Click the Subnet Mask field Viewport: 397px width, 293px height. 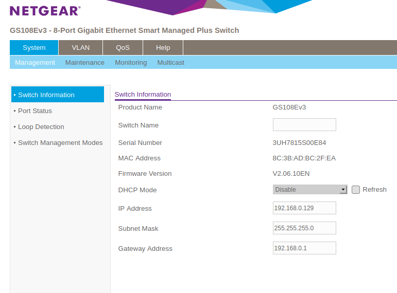tap(304, 228)
